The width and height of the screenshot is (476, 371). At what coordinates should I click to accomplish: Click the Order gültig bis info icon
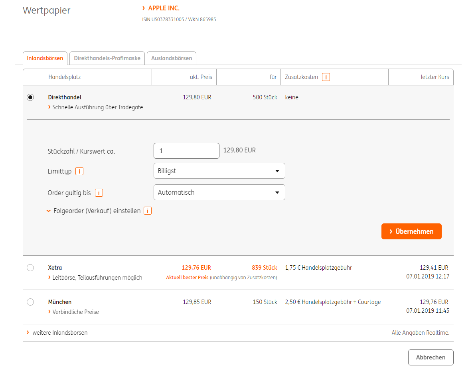(x=99, y=193)
